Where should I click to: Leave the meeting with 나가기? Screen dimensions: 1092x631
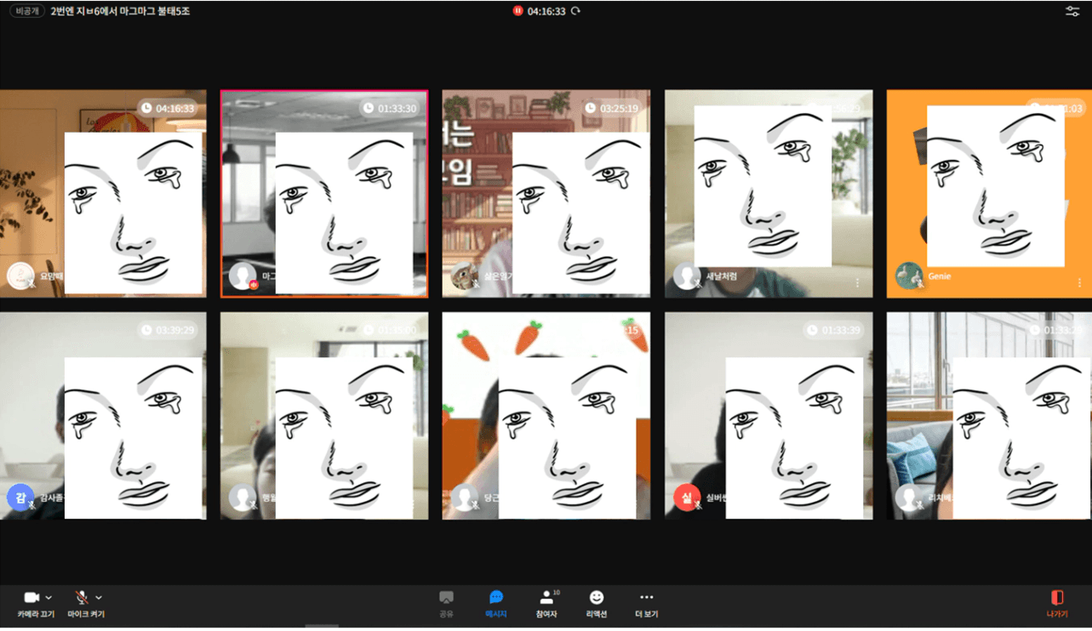tap(1056, 603)
